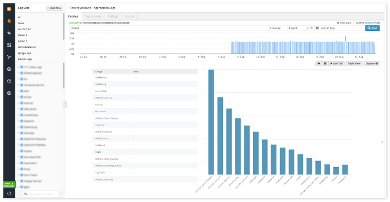
Task: Click the filter logsets search field
Action: point(41,194)
